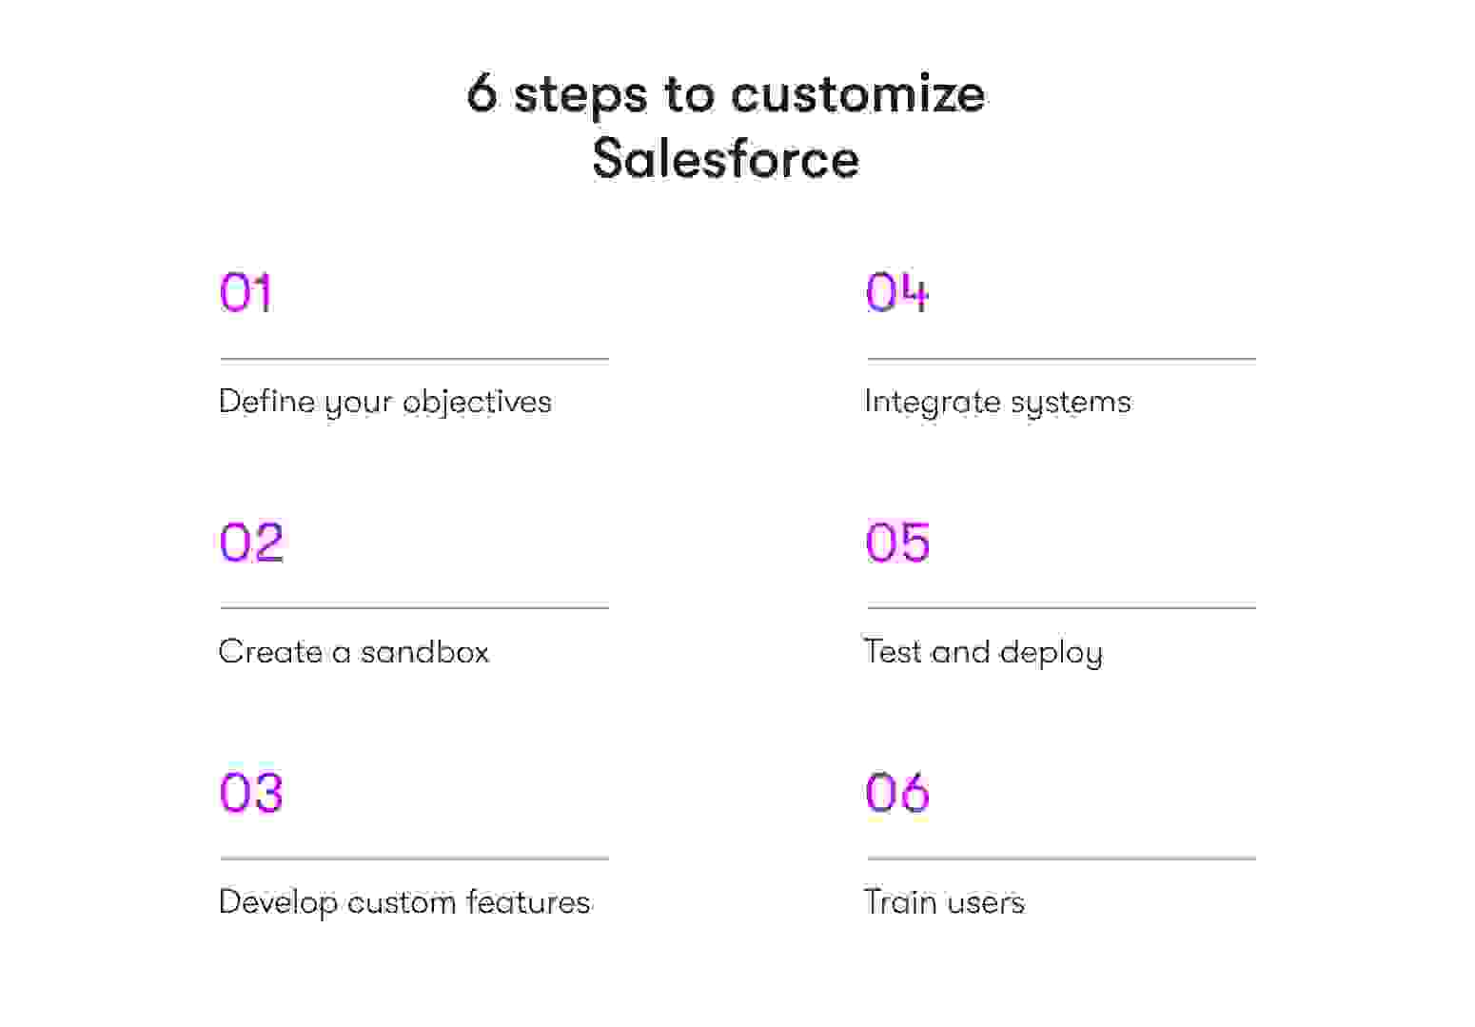Click the divider line under step 01

pyautogui.click(x=414, y=359)
